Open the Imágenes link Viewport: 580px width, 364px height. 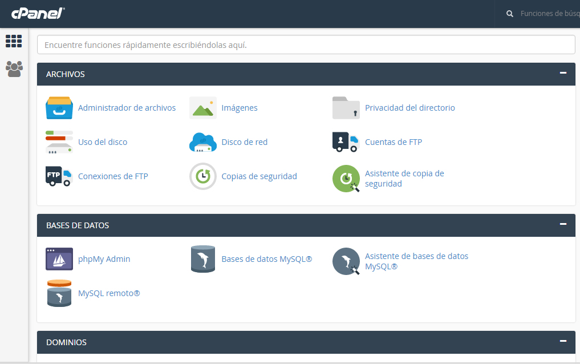(x=240, y=108)
